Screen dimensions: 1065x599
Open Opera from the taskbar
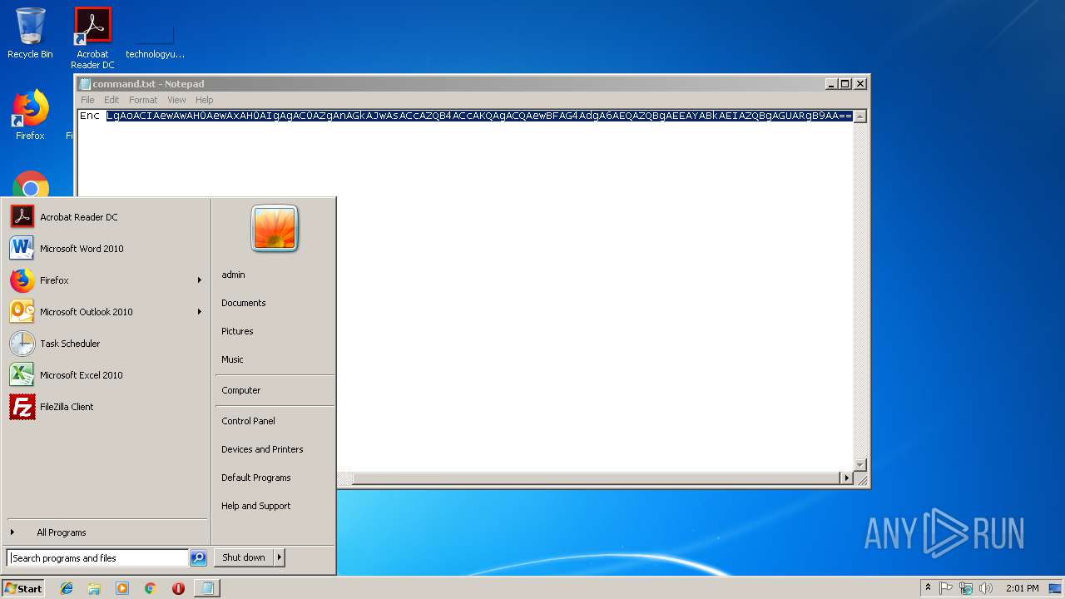coord(178,588)
